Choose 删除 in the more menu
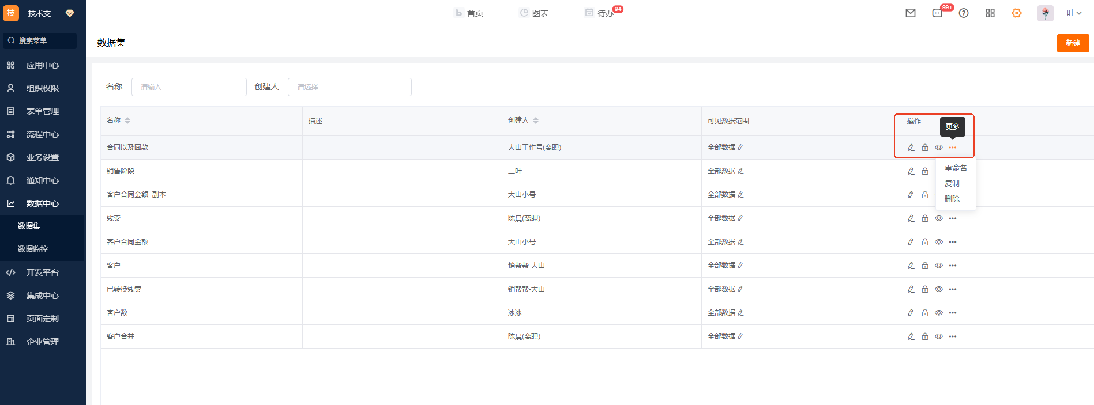The image size is (1094, 405). coord(952,199)
